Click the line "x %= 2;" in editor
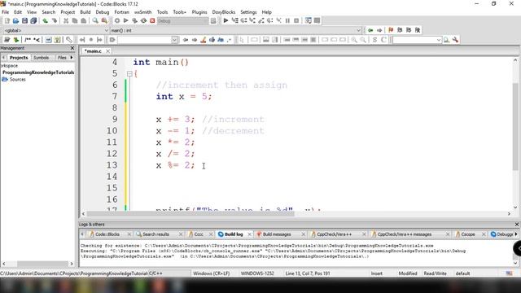 [x=175, y=165]
